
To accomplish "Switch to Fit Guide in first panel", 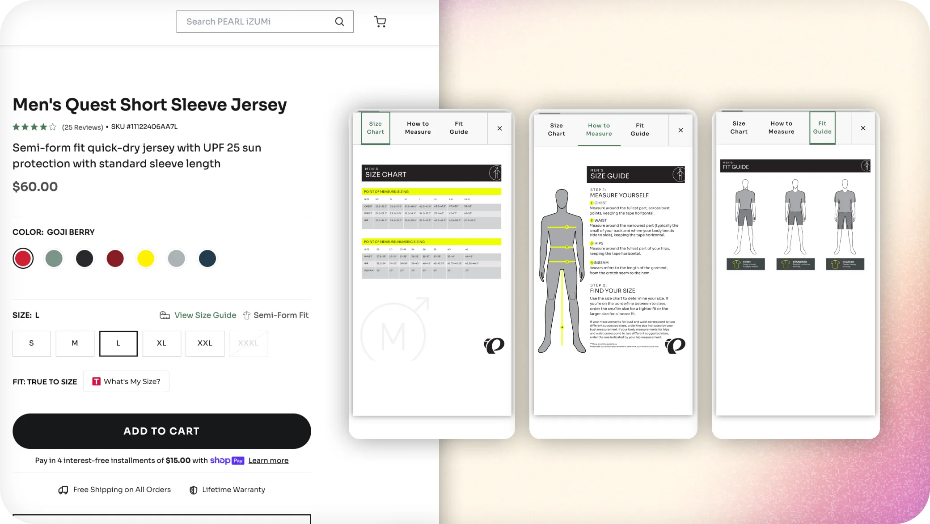I will (459, 128).
